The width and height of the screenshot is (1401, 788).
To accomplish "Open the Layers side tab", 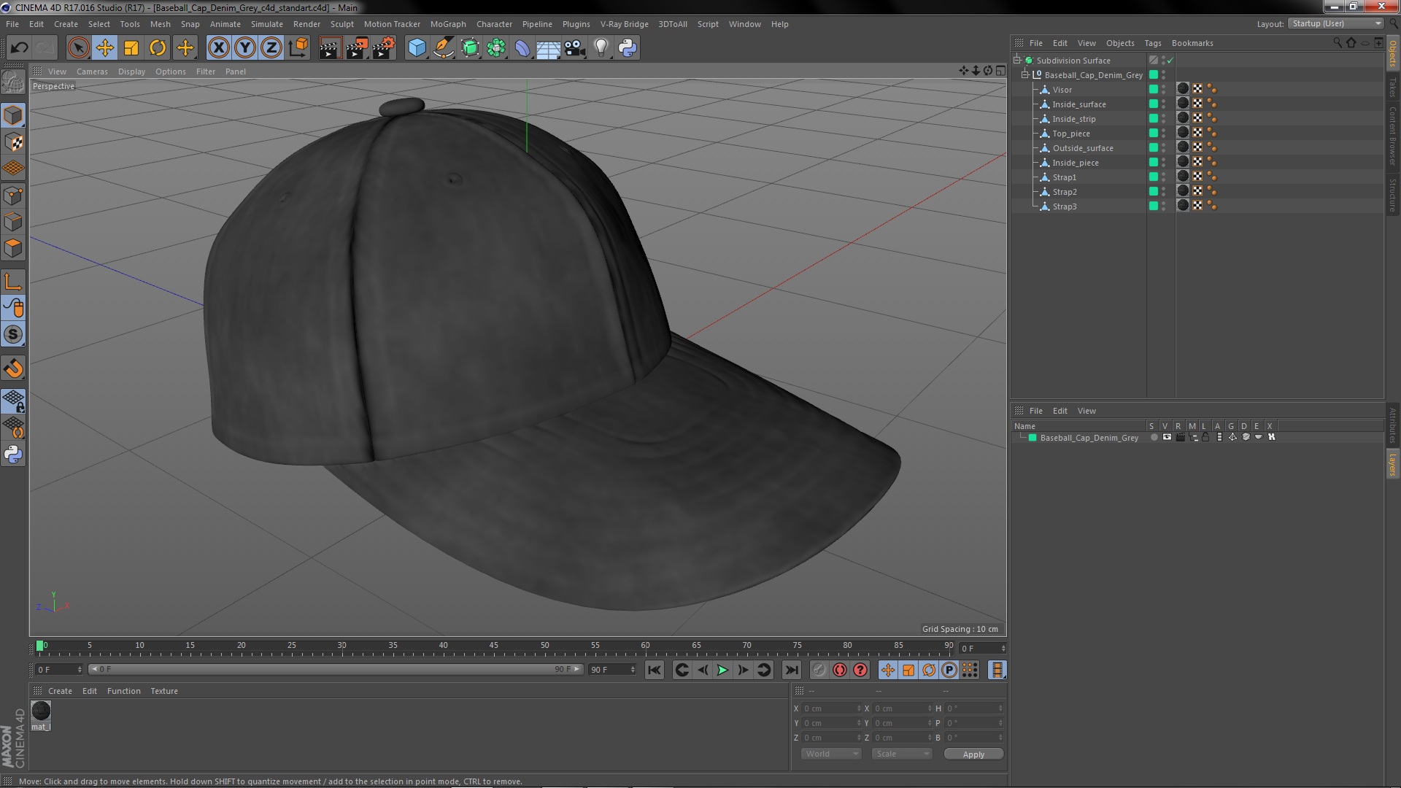I will tap(1393, 464).
